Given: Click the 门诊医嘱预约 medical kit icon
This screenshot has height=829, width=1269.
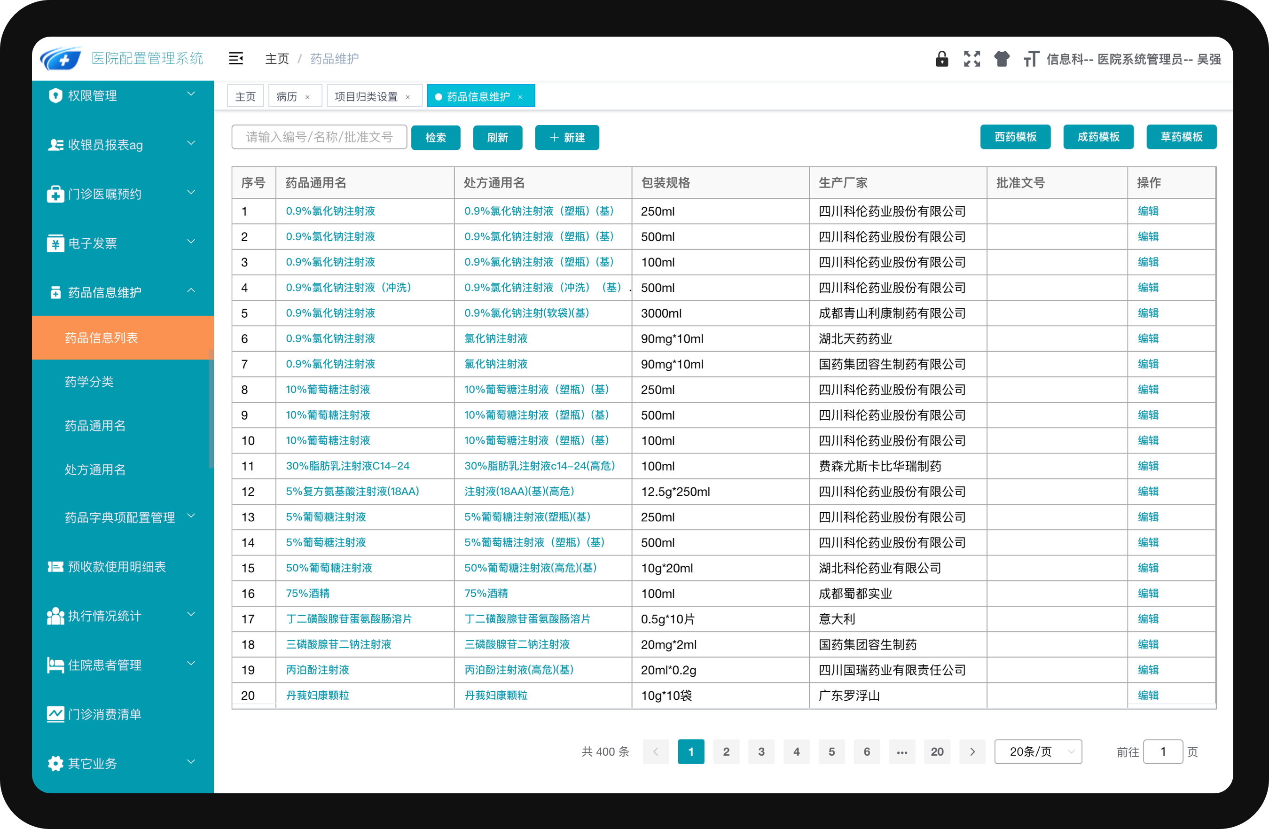Looking at the screenshot, I should pos(55,194).
